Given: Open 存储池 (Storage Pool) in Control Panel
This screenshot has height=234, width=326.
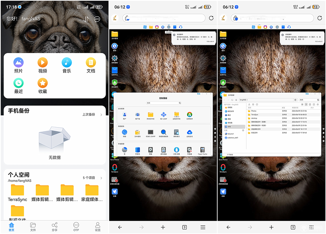Looking at the screenshot, I should [137, 151].
